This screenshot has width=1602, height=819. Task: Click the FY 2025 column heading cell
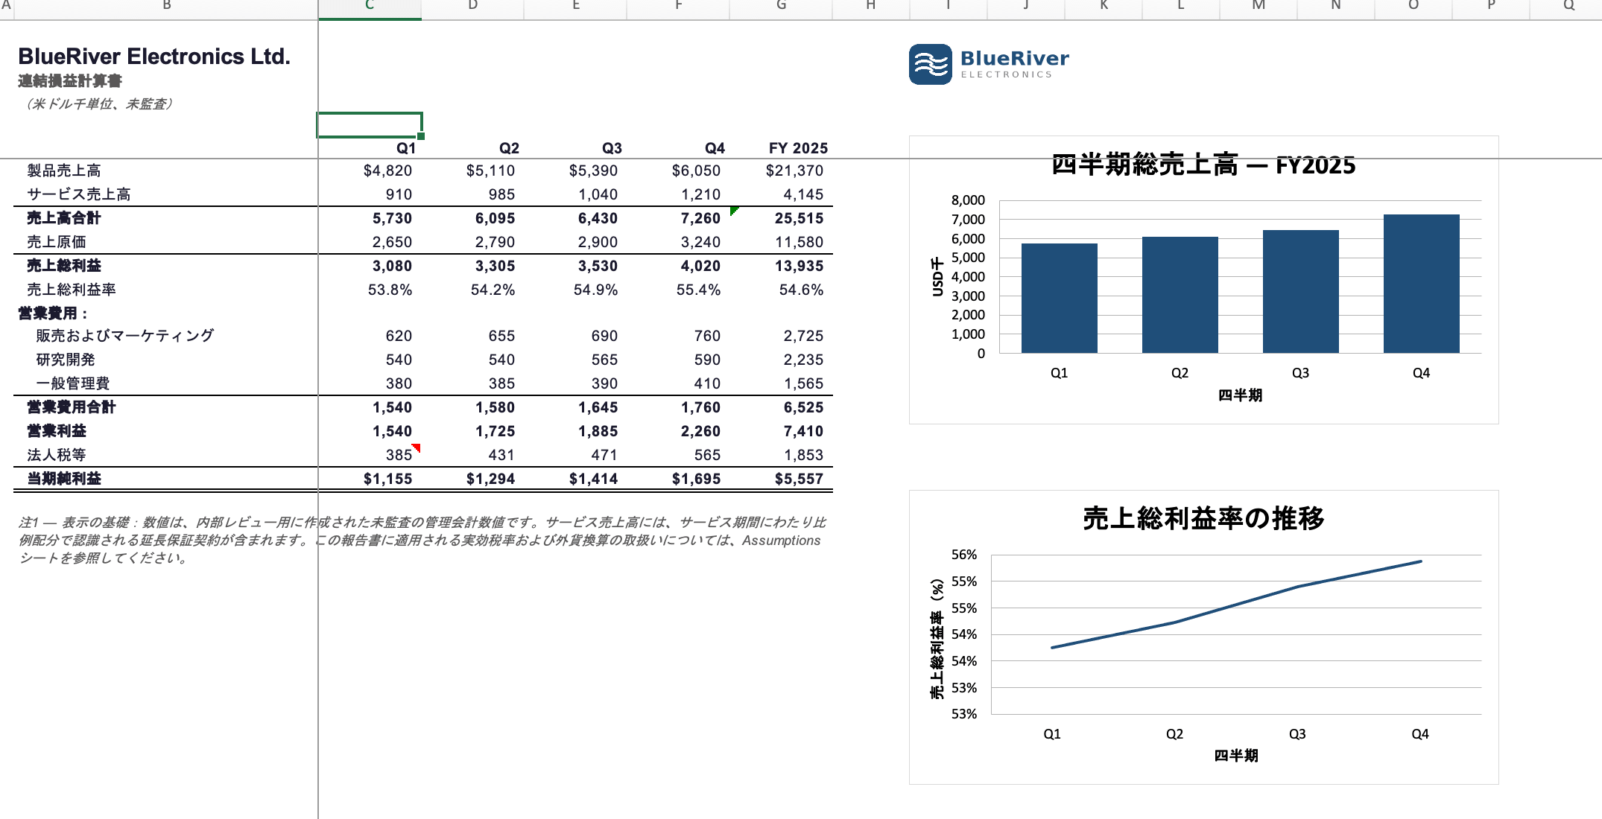click(x=781, y=148)
